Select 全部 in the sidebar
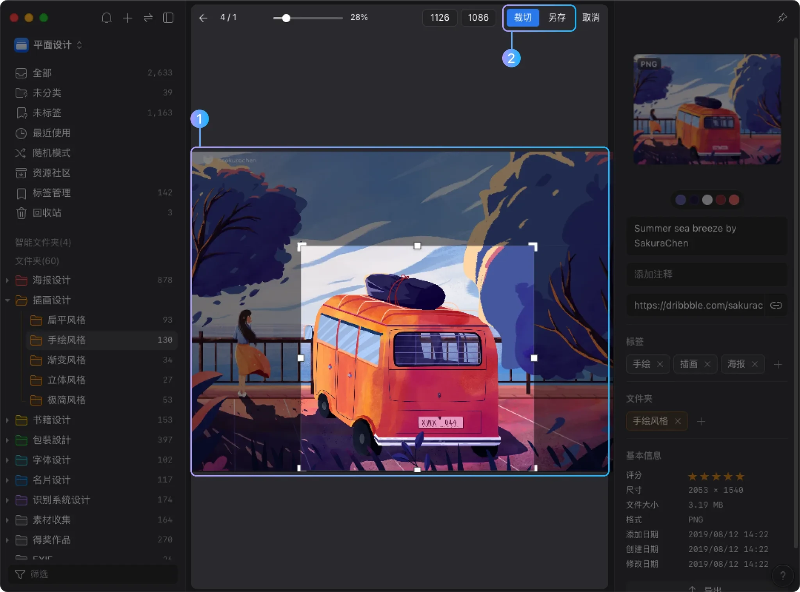800x592 pixels. click(93, 73)
